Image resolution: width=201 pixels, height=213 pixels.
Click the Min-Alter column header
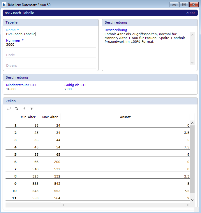(x=28, y=117)
